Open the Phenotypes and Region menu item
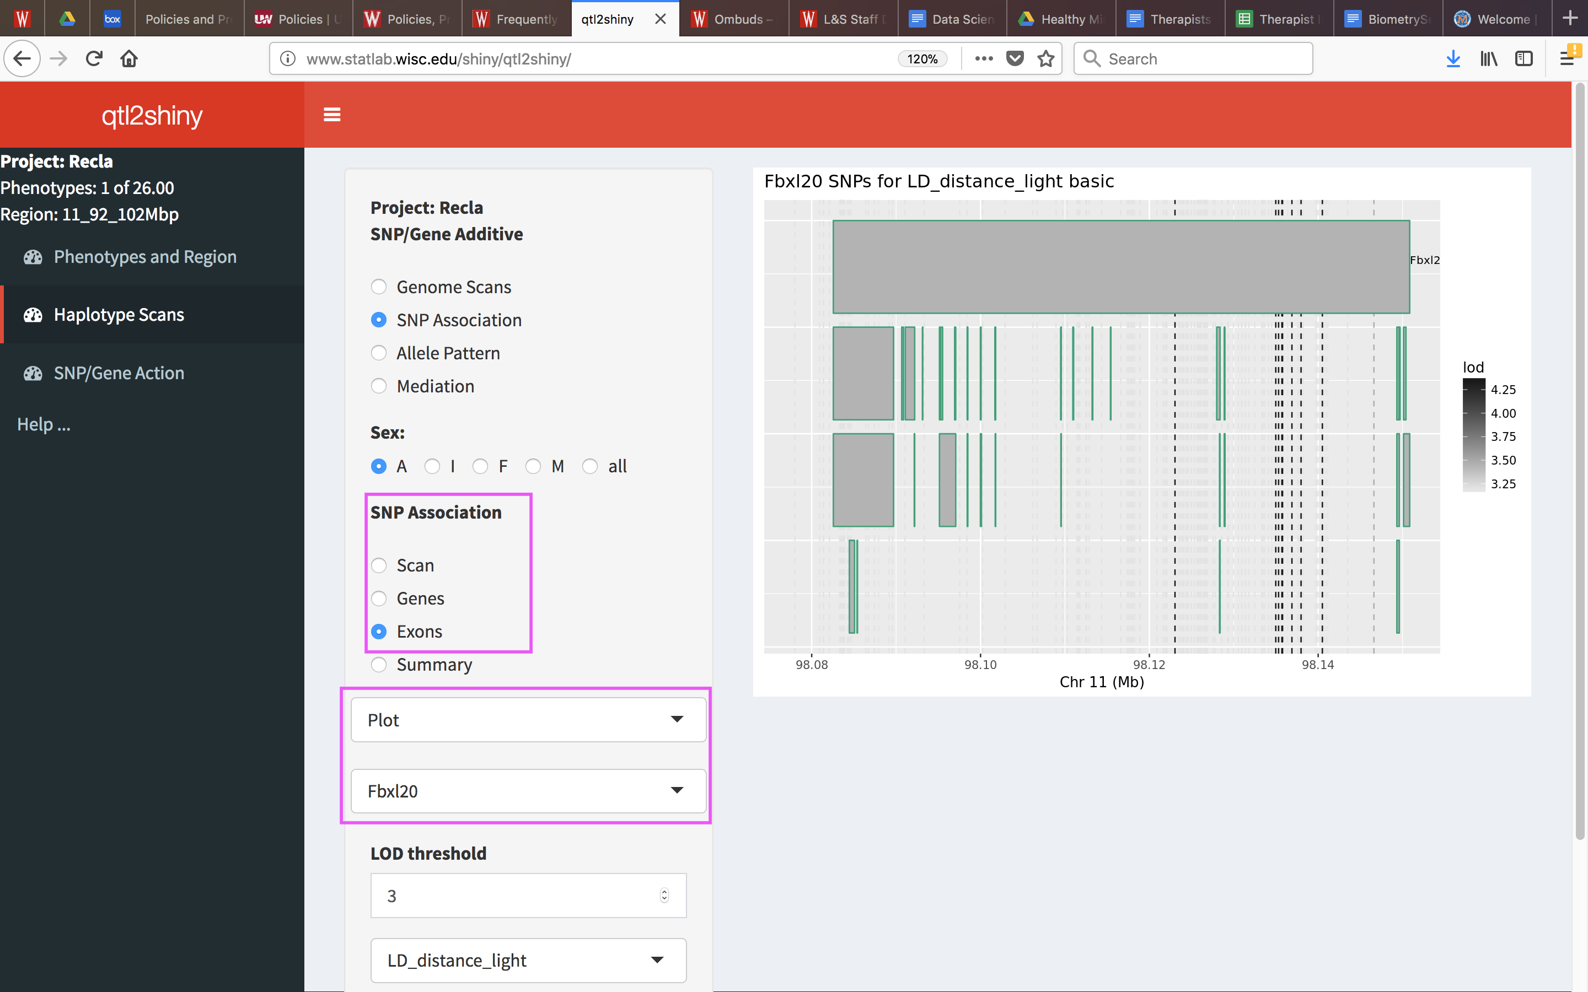This screenshot has width=1588, height=992. click(x=152, y=257)
